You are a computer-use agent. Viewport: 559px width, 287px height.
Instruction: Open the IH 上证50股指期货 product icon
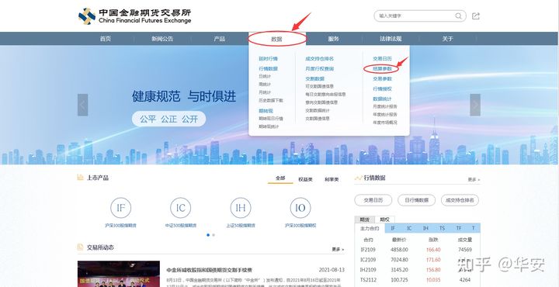240,208
